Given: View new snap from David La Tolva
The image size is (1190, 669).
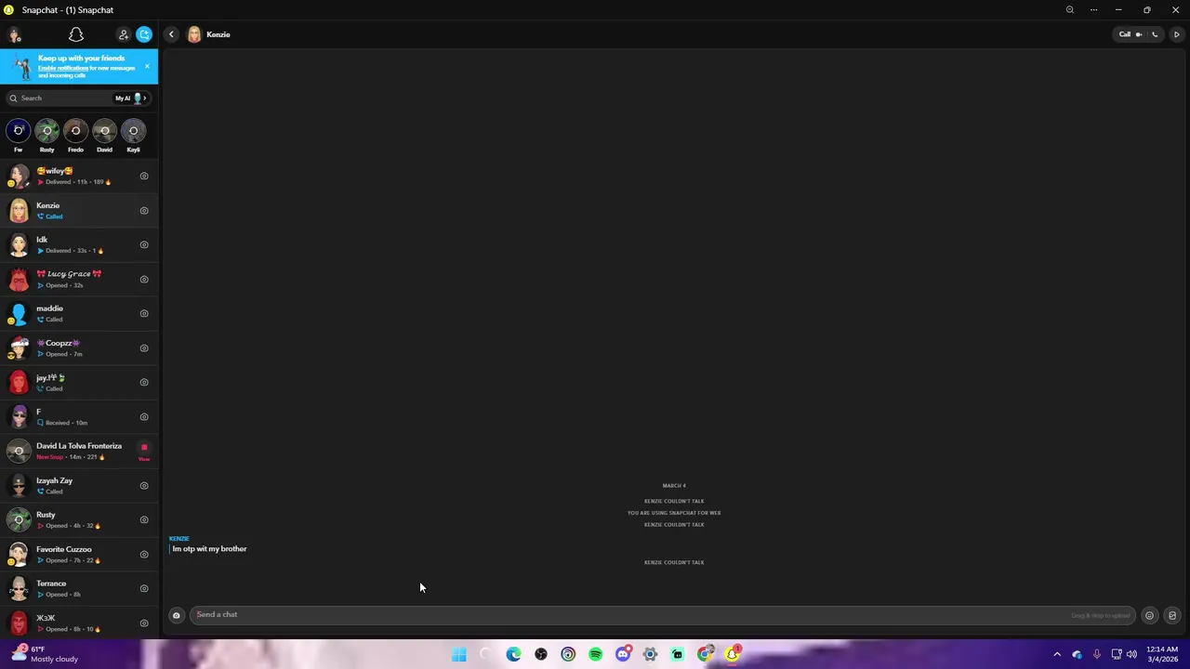Looking at the screenshot, I should click(144, 451).
